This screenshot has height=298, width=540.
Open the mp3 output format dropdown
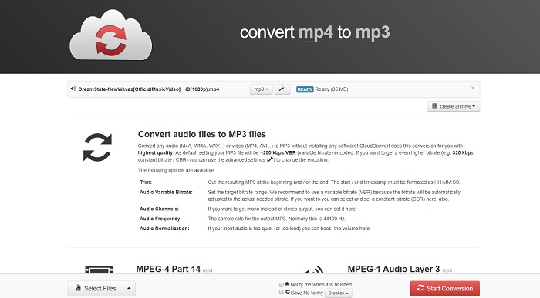[261, 89]
